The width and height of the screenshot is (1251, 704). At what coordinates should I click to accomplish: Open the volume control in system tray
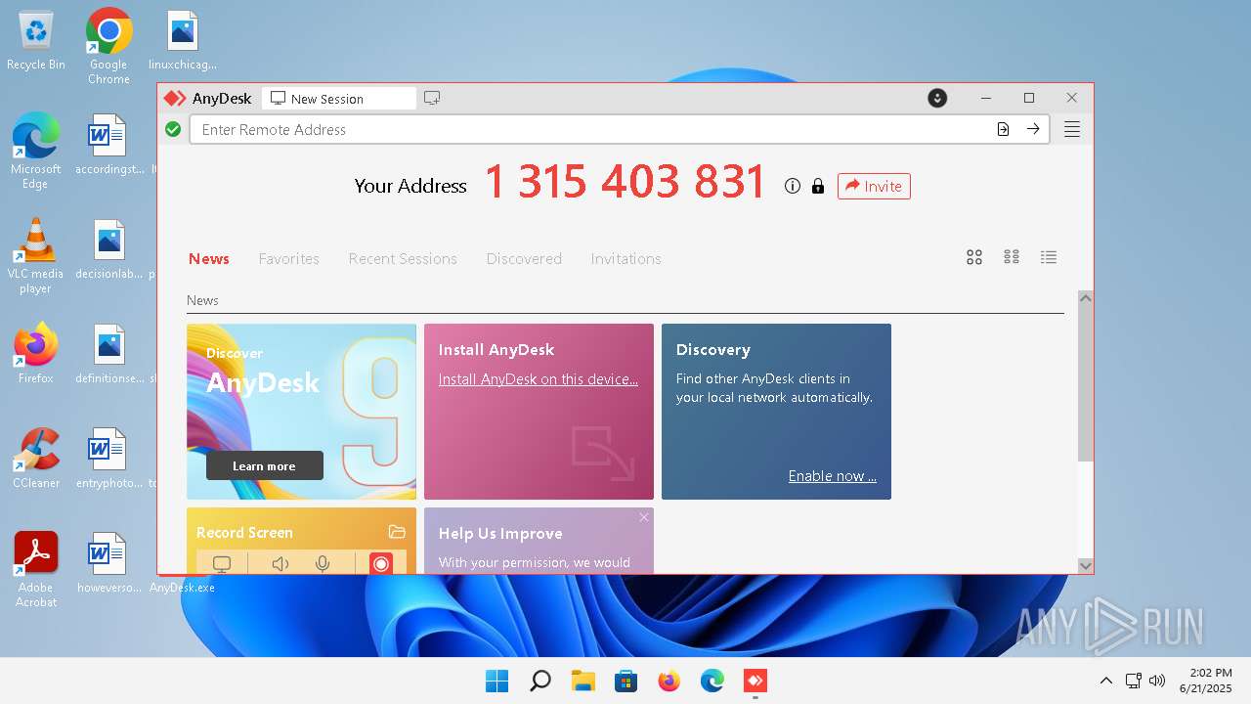pos(1158,681)
